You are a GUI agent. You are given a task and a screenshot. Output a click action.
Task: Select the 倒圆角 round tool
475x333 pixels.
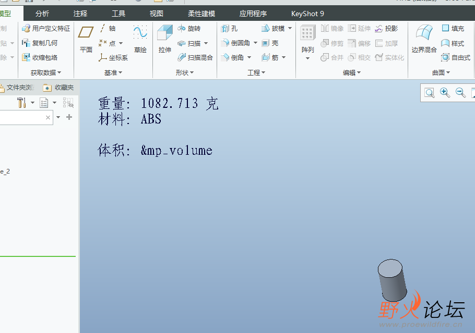pyautogui.click(x=236, y=43)
